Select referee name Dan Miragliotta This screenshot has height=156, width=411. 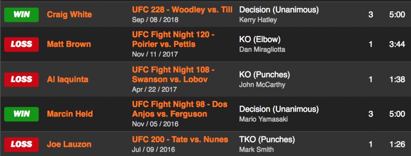(x=262, y=49)
